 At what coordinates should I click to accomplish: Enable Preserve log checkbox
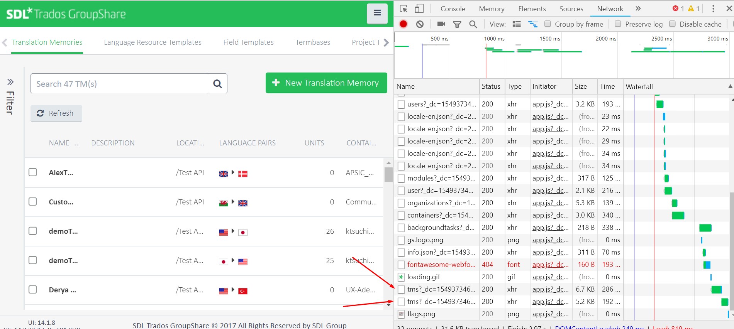[618, 24]
